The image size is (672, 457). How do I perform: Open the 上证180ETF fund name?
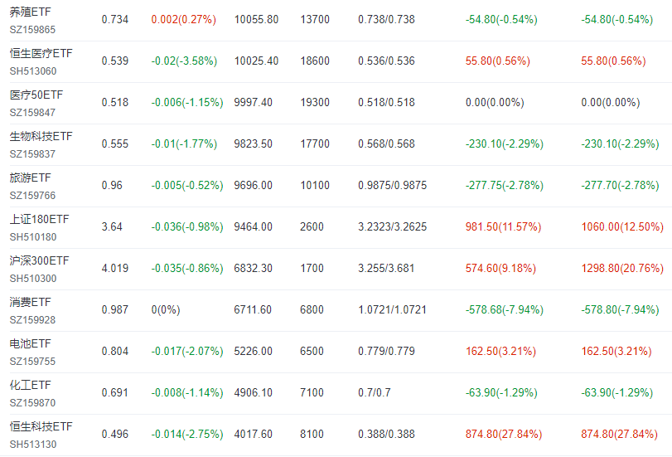coord(39,219)
